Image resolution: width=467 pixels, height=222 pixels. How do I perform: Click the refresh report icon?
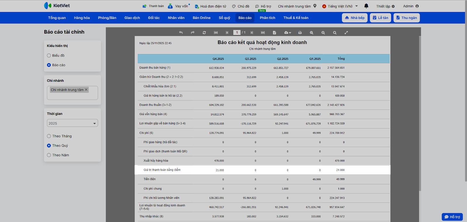(204, 33)
